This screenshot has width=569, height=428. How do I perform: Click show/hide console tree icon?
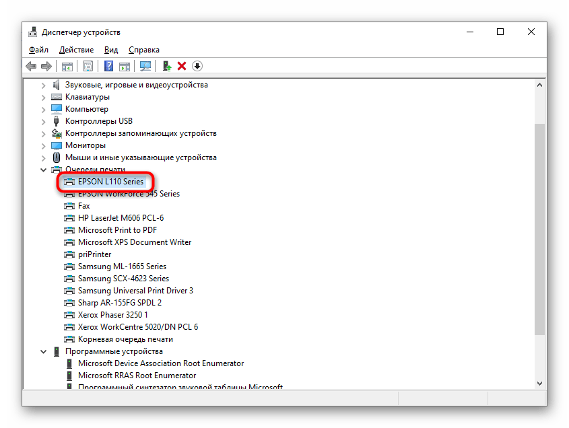pyautogui.click(x=67, y=66)
